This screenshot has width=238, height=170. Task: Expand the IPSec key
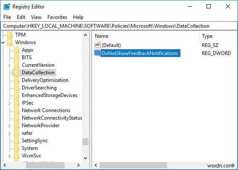point(10,103)
